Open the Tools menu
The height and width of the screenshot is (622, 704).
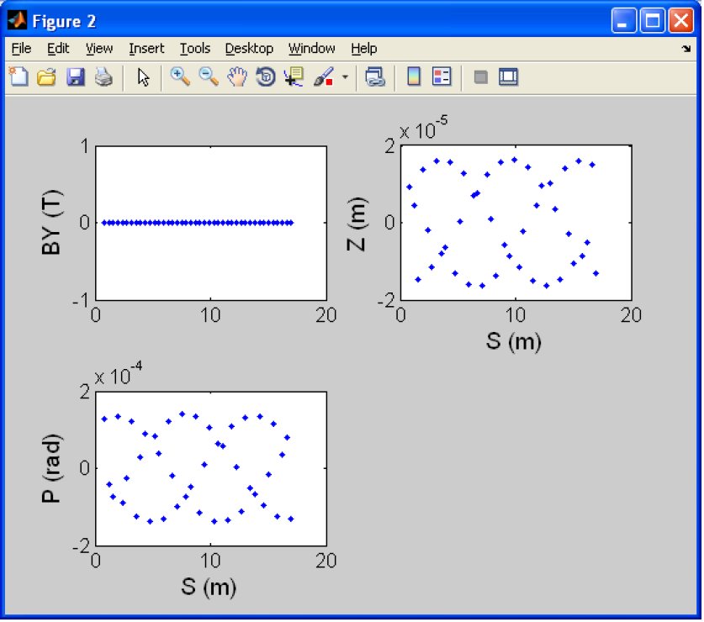point(195,49)
